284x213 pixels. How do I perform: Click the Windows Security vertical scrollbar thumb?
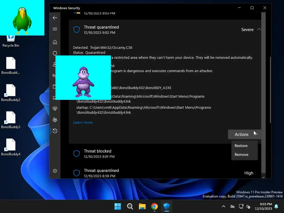coord(270,90)
